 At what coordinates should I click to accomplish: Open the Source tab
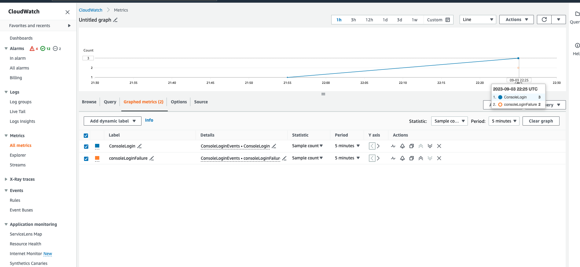click(x=201, y=102)
